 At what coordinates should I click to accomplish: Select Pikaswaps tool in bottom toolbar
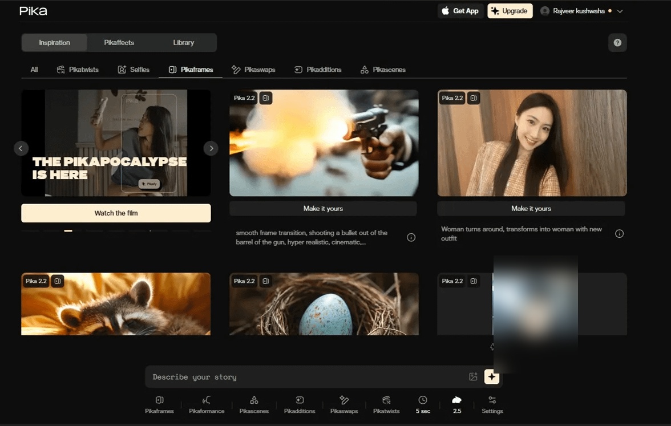tap(344, 405)
